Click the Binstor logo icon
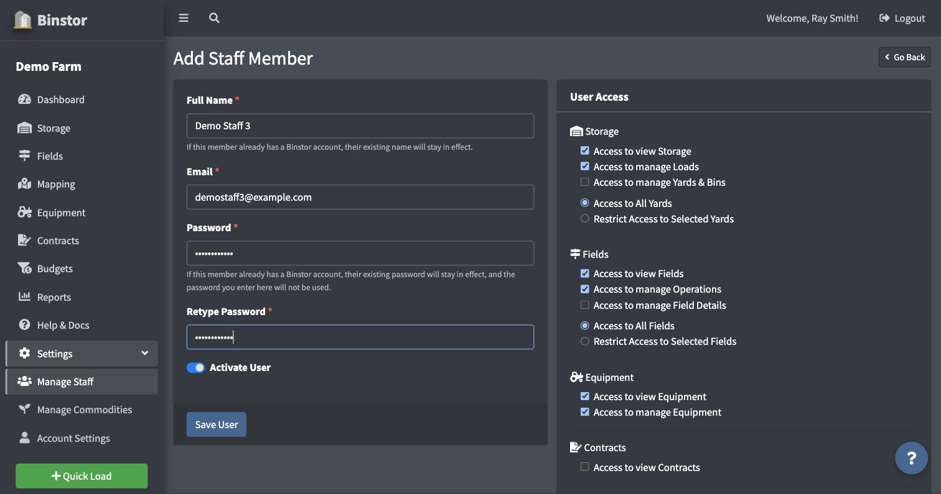Screen dimensions: 941x494 coord(22,19)
